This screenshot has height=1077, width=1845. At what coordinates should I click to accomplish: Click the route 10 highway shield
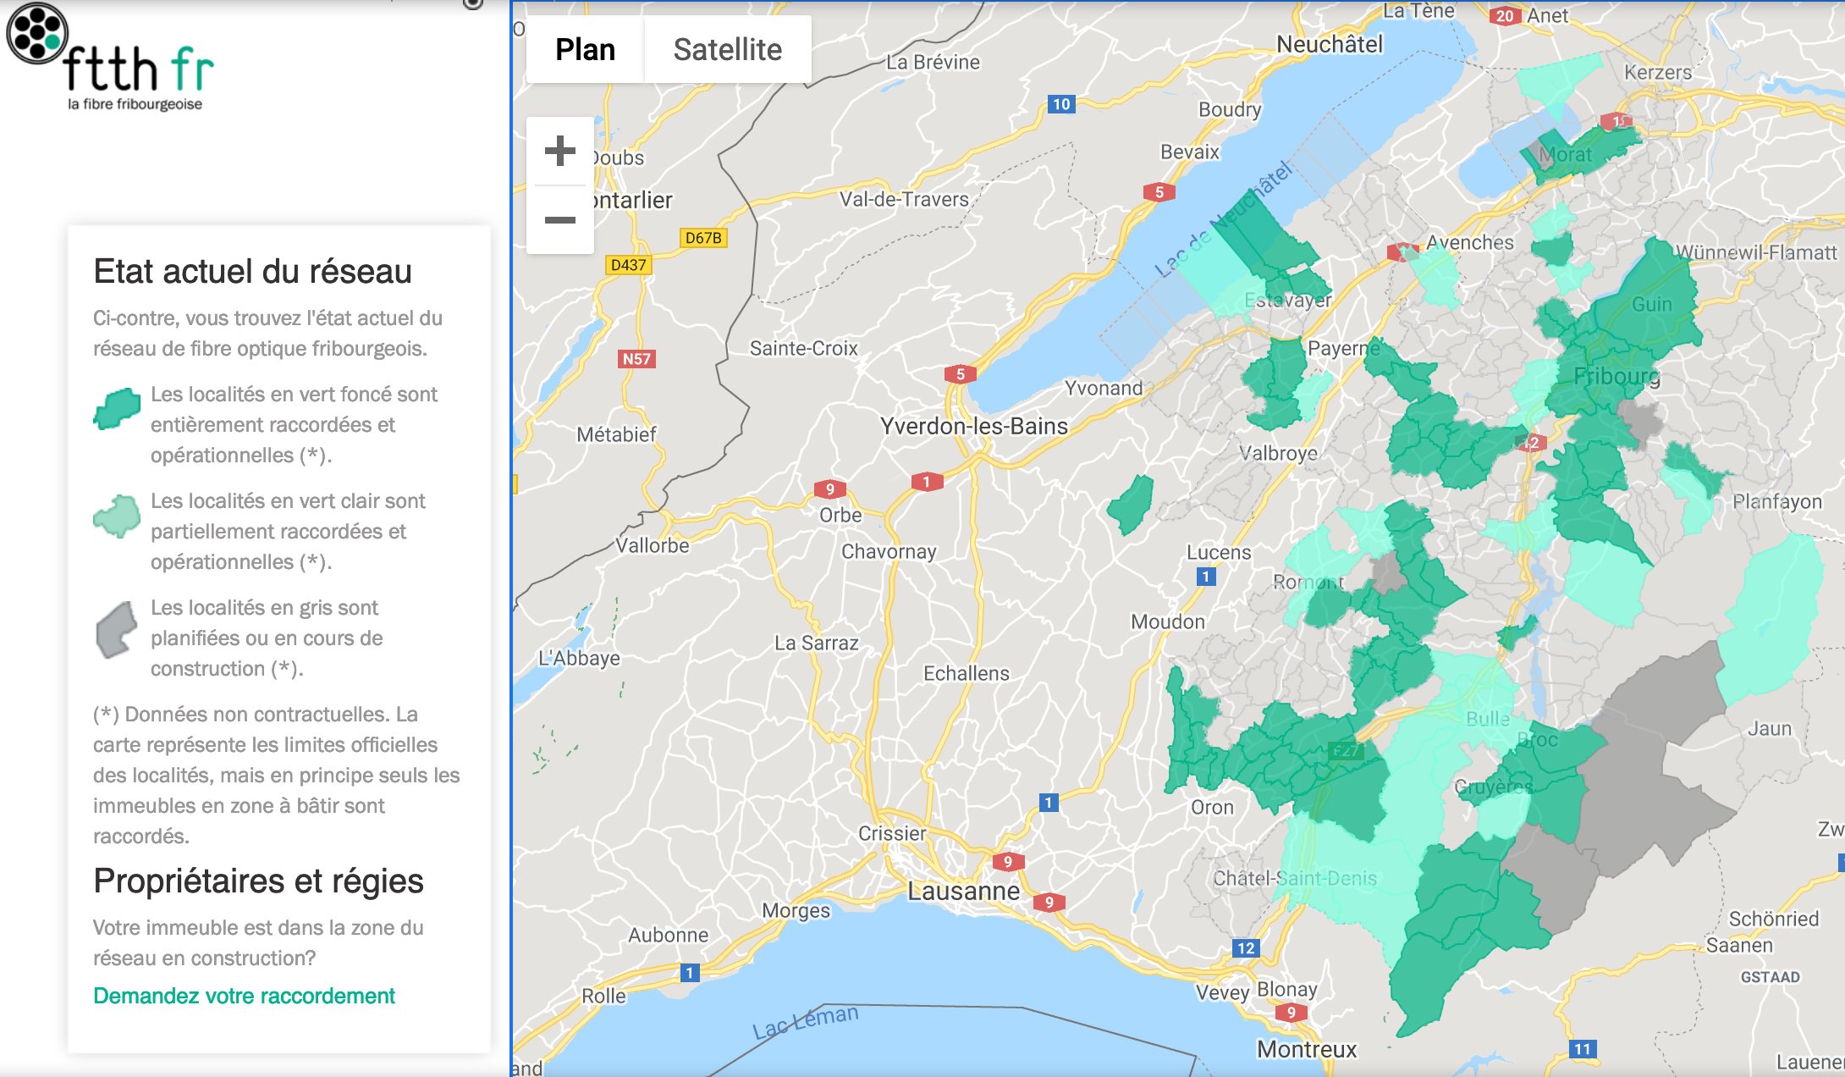click(1061, 104)
